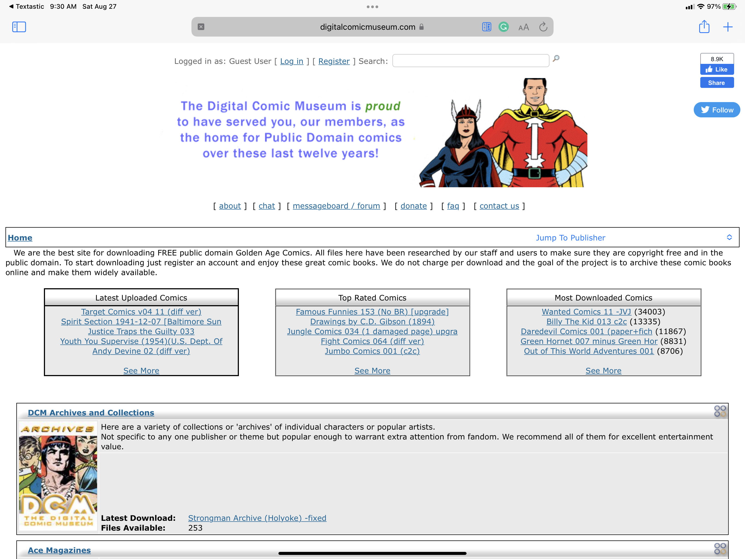Viewport: 745px width, 559px height.
Task: Stop loading via X in address bar
Action: click(x=201, y=27)
